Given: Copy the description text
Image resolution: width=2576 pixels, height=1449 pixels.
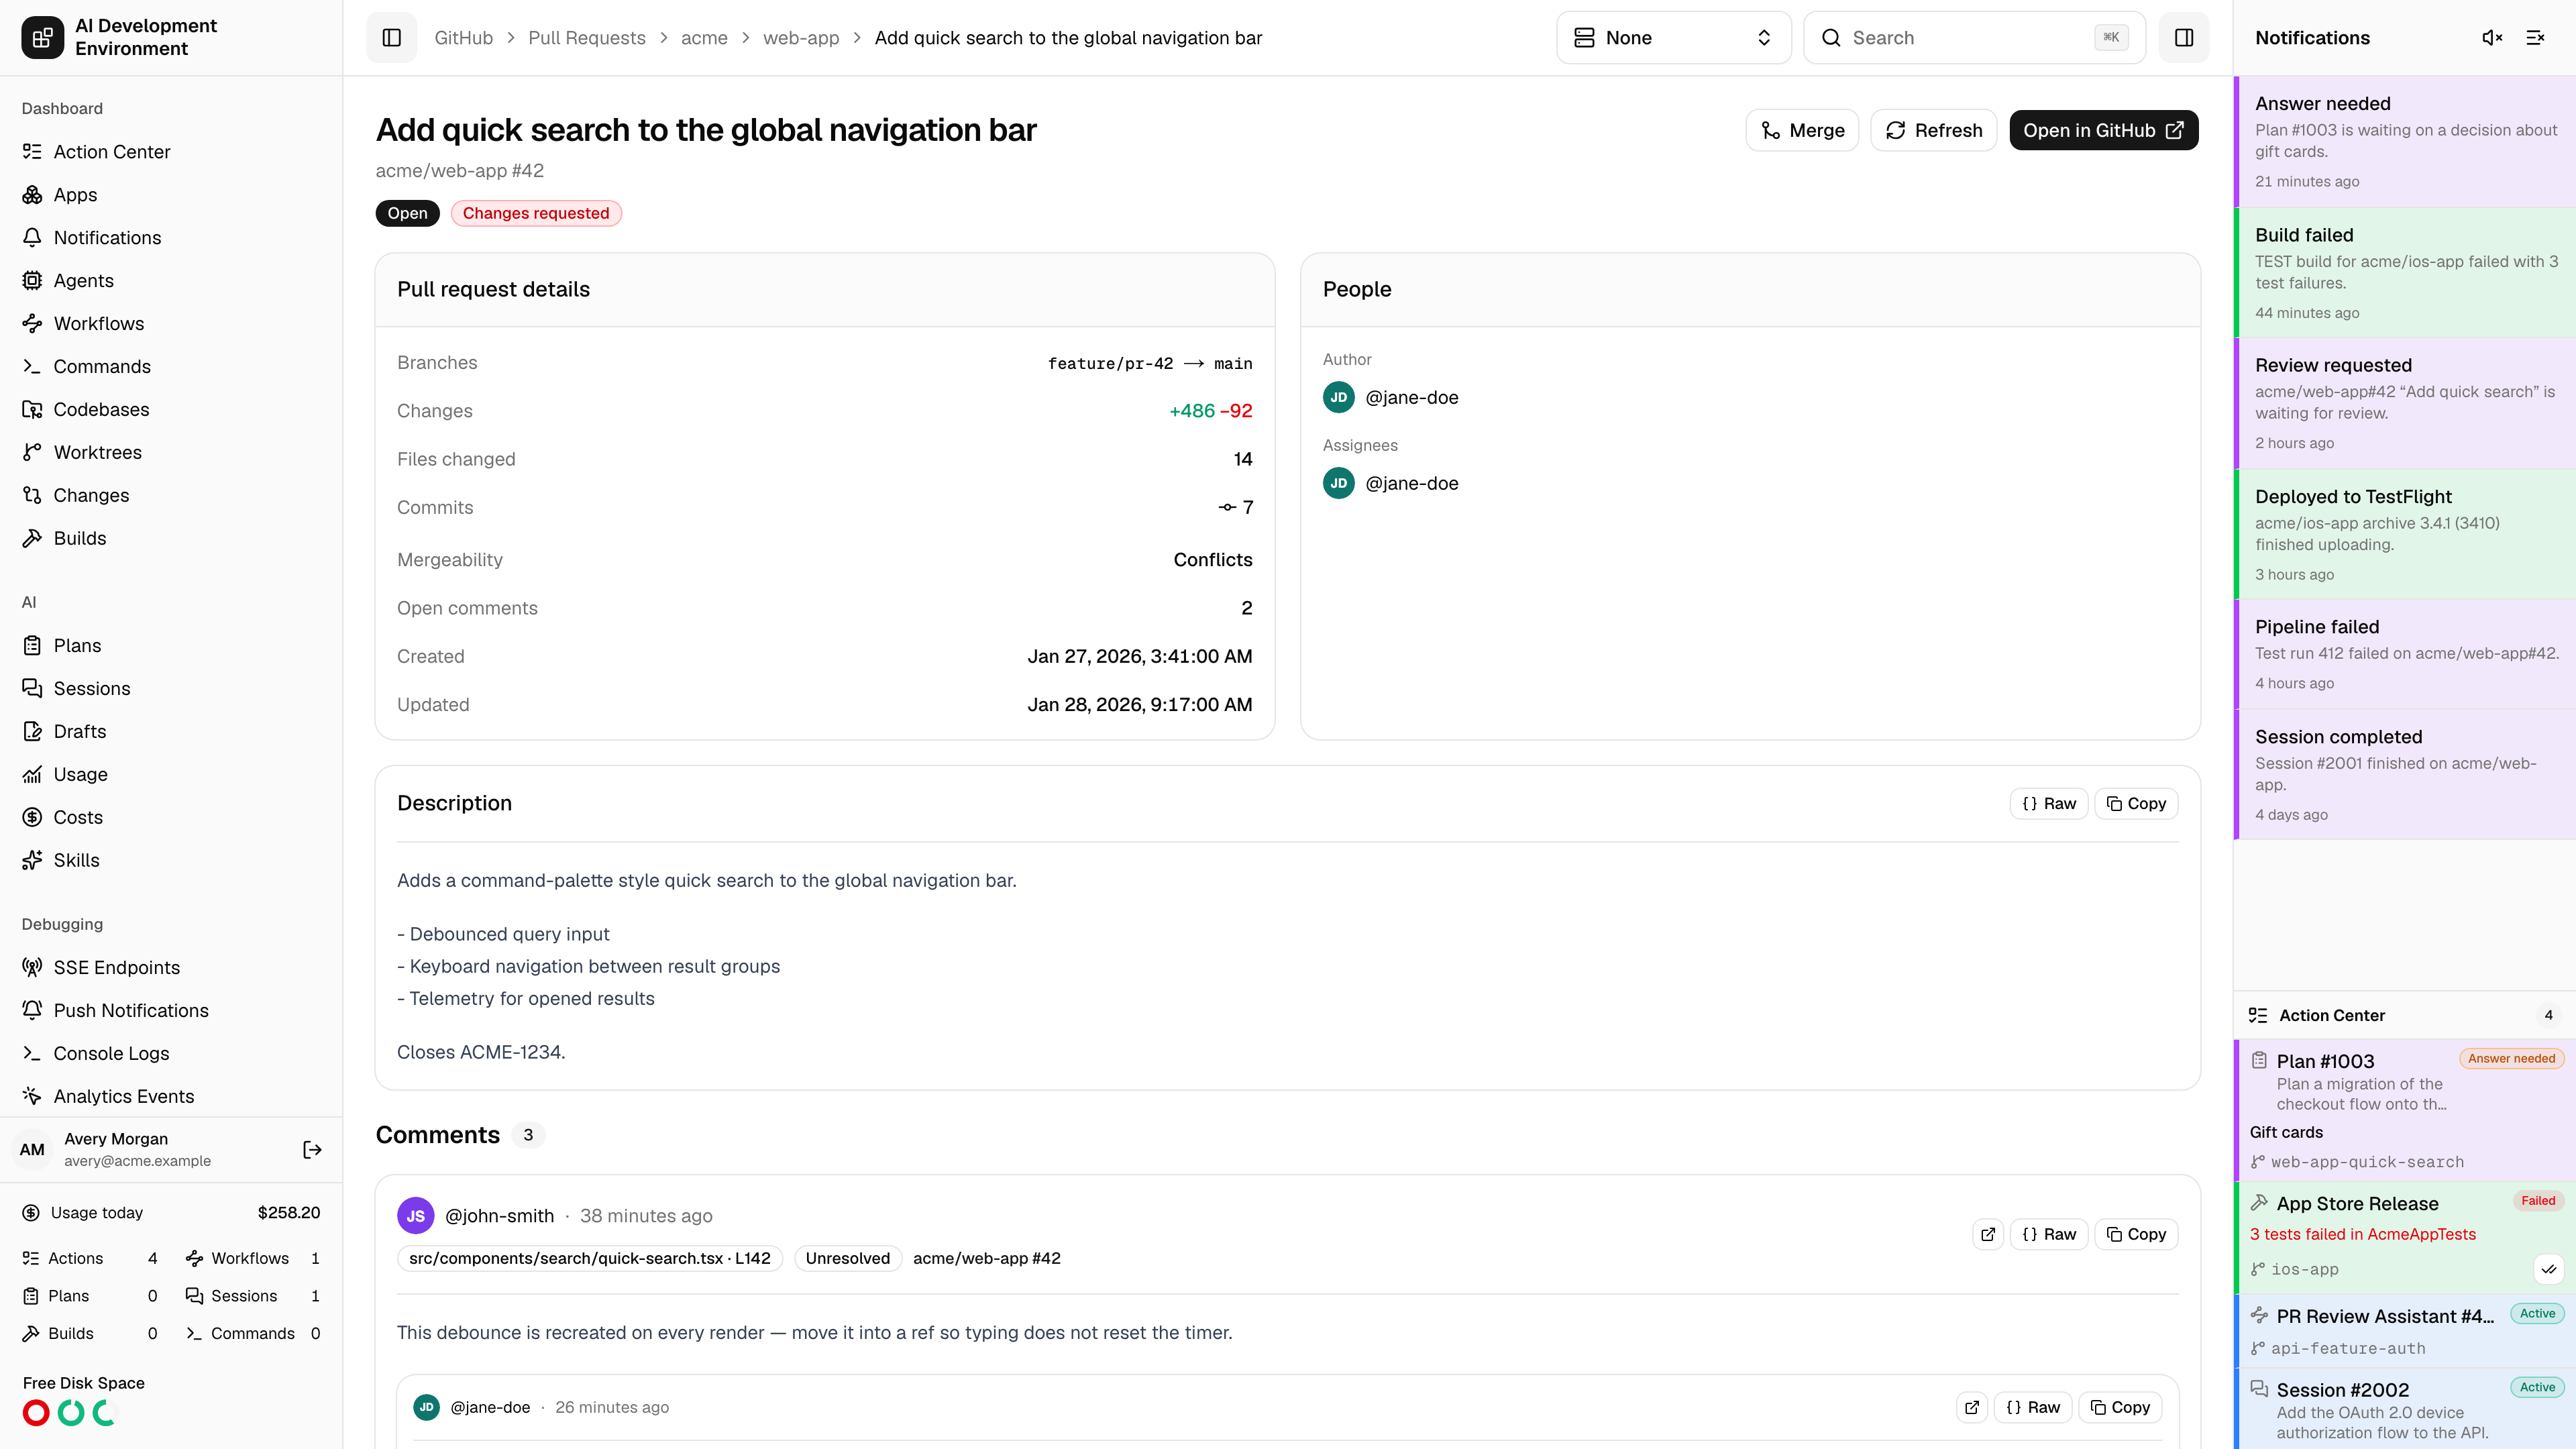Looking at the screenshot, I should coord(2136,804).
